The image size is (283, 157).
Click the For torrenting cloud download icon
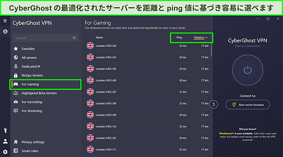(x=16, y=102)
